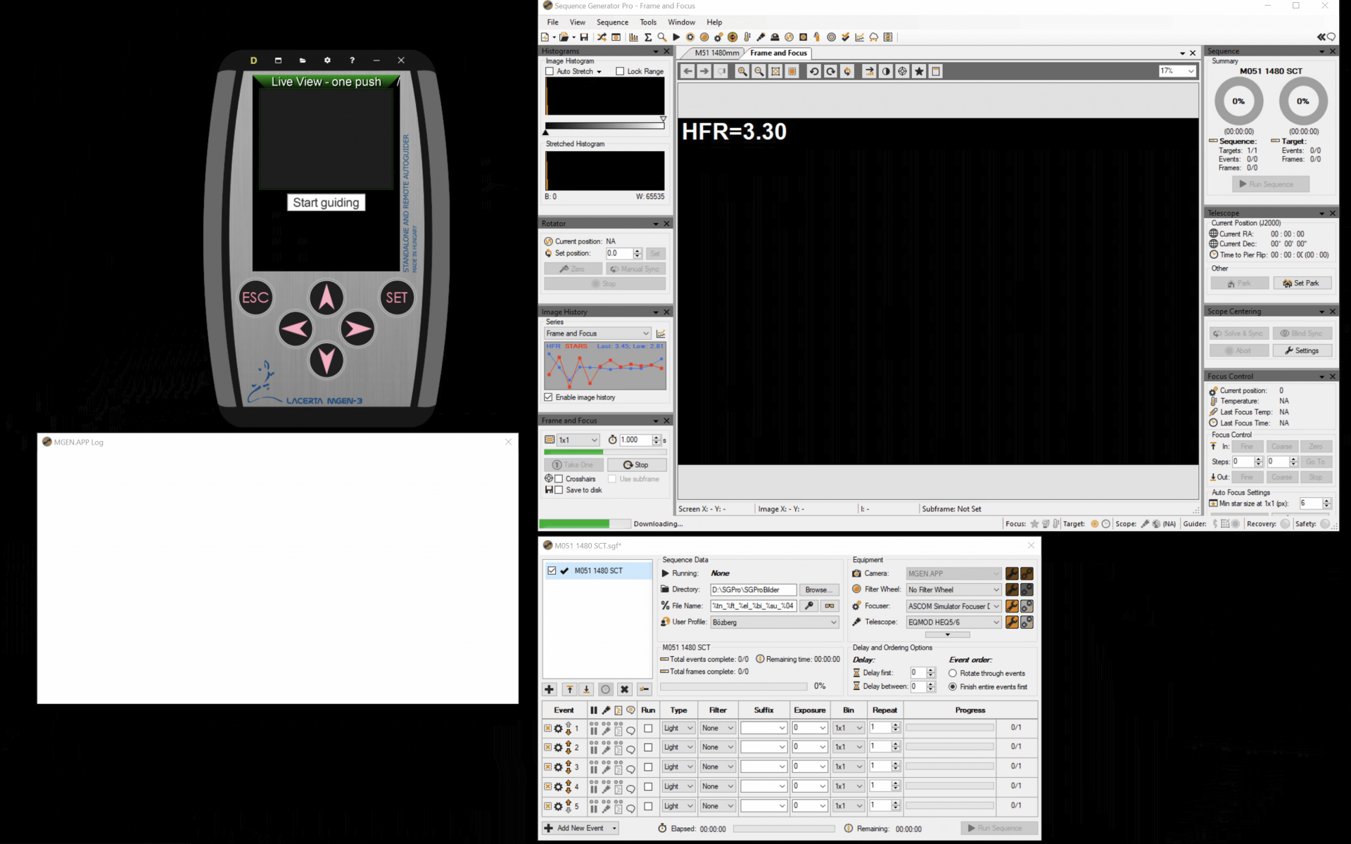The width and height of the screenshot is (1351, 844).
Task: Click the observatory dome icon in main toolbar
Action: click(775, 37)
